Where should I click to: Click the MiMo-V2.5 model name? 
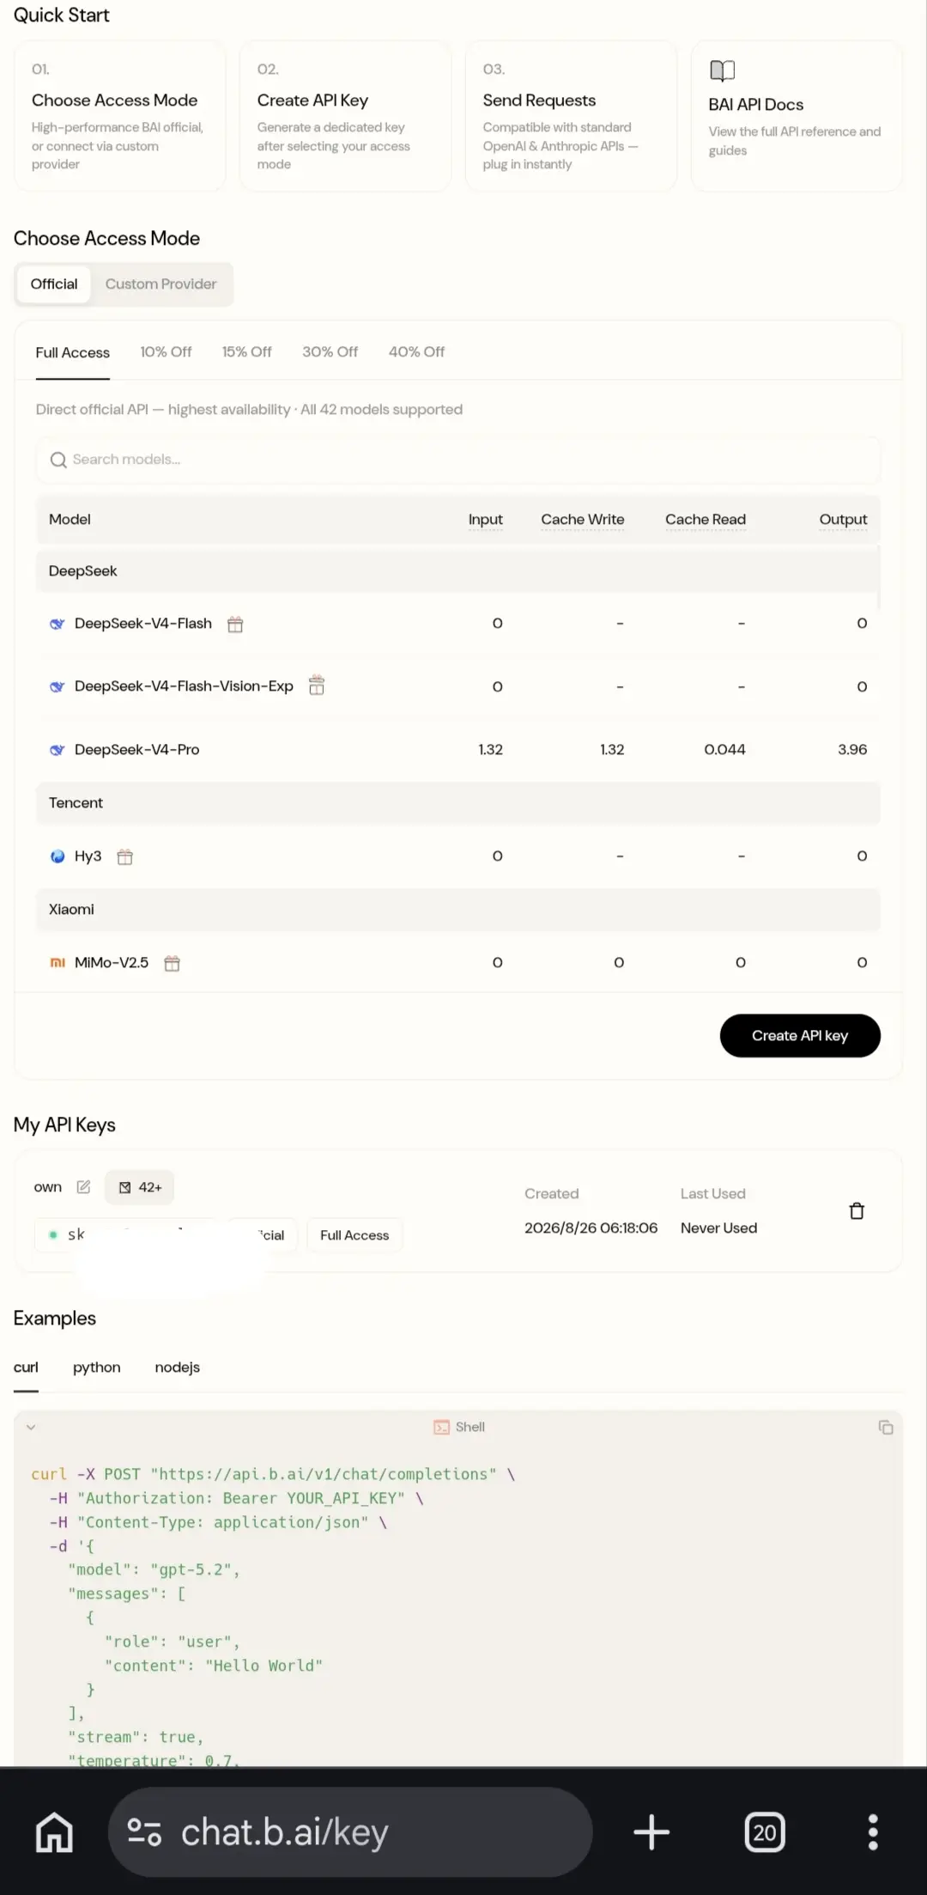coord(112,963)
